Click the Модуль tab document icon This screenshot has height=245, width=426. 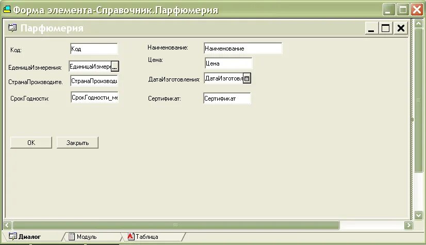coord(72,237)
